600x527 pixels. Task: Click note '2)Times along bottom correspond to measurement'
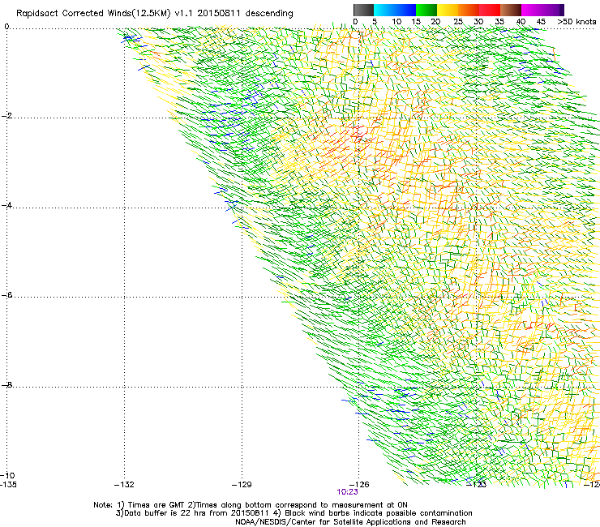point(285,505)
